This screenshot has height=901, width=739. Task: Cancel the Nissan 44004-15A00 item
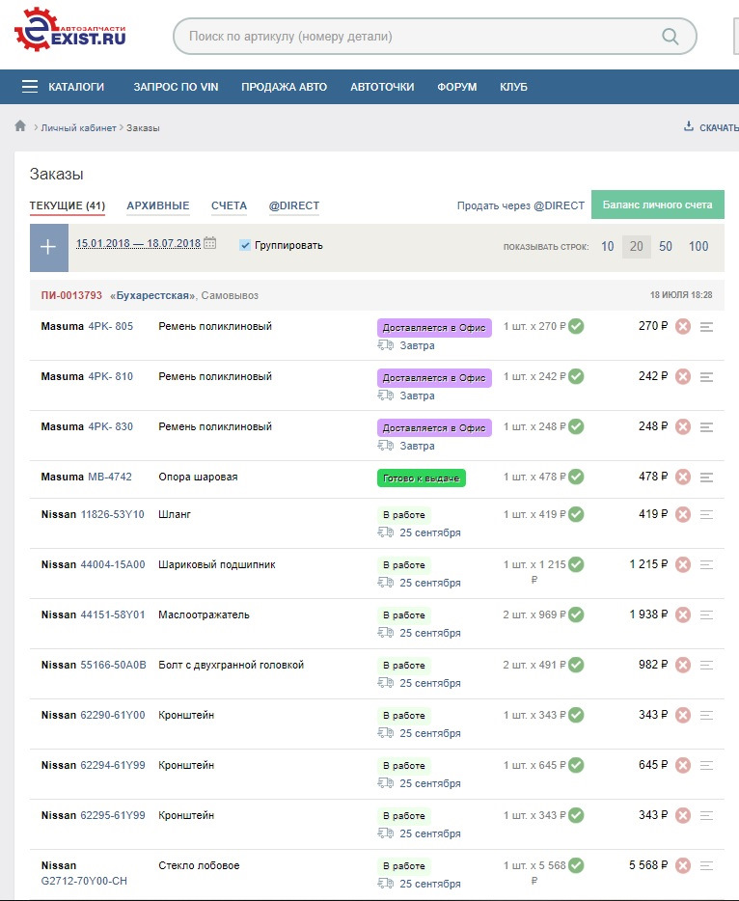(683, 564)
